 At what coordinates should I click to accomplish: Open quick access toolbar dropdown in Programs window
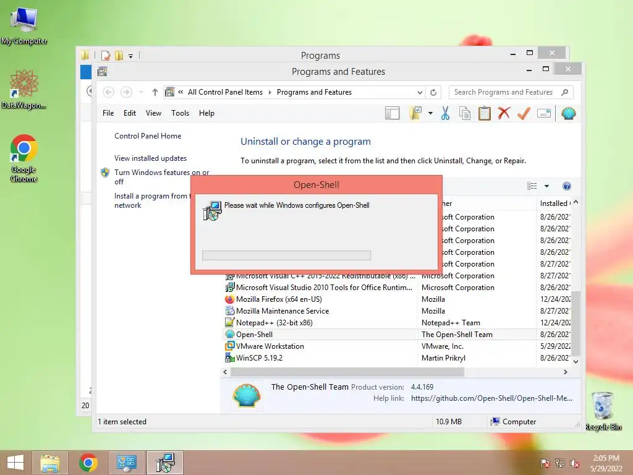(131, 56)
